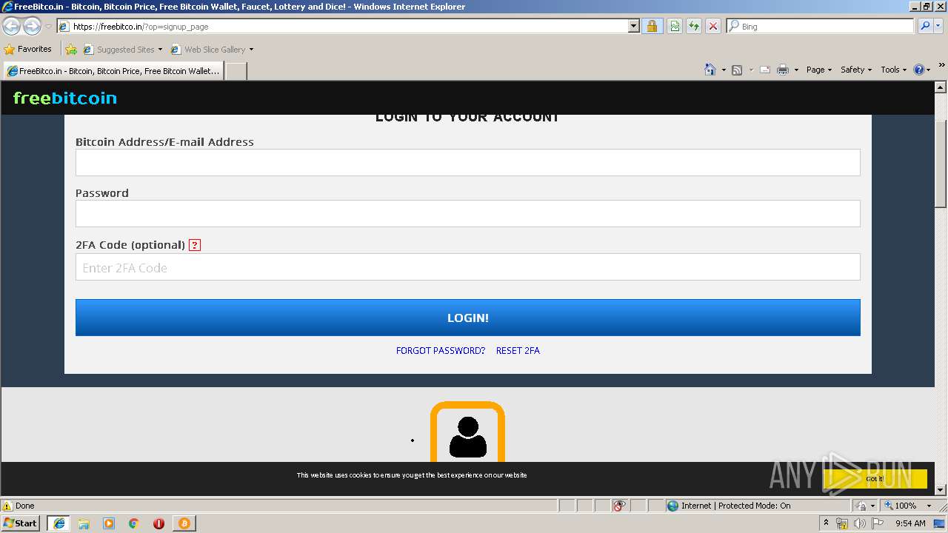Open the zoom level dropdown arrow
The image size is (948, 533).
pyautogui.click(x=929, y=506)
